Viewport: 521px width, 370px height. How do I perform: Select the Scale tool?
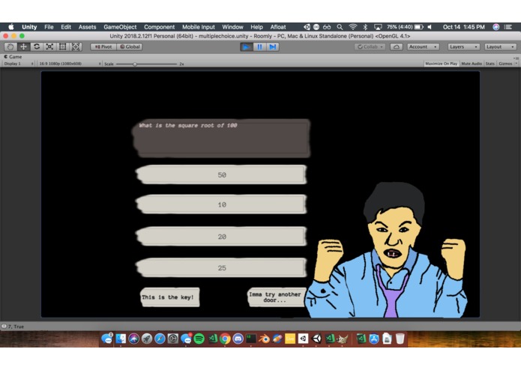coord(49,46)
